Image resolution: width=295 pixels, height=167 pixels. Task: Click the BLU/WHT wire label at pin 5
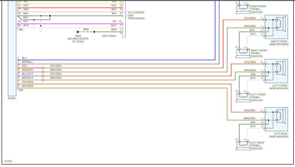(x=28, y=74)
